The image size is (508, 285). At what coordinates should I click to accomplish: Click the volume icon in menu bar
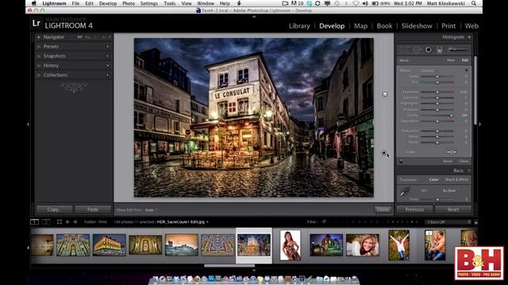click(365, 3)
